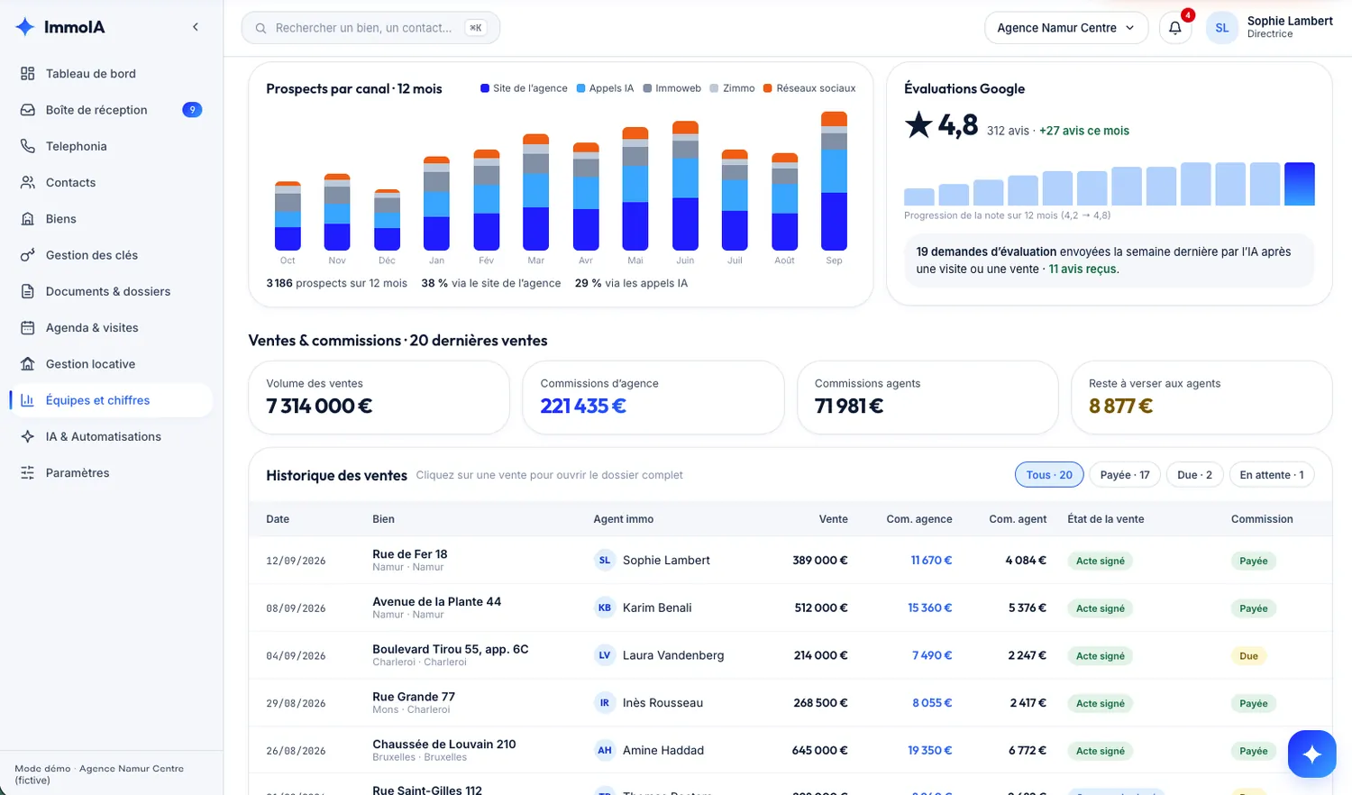This screenshot has height=795, width=1352.
Task: Open the Telephonia phone icon
Action: click(28, 146)
